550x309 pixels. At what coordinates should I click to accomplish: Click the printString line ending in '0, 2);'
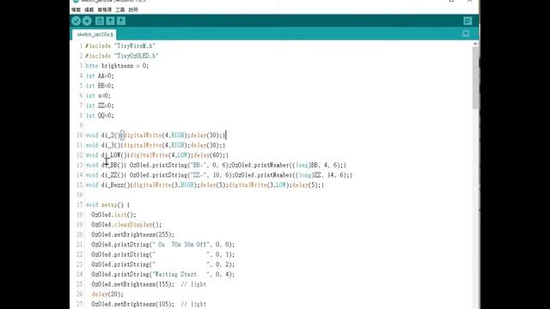tap(163, 264)
